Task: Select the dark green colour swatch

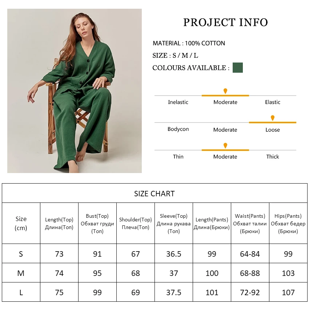Action: [x=238, y=68]
